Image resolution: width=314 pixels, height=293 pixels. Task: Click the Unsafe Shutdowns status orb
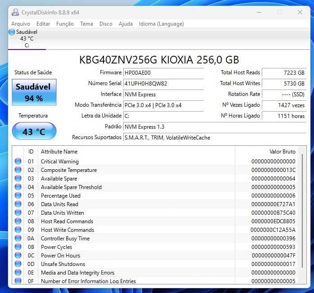click(18, 264)
